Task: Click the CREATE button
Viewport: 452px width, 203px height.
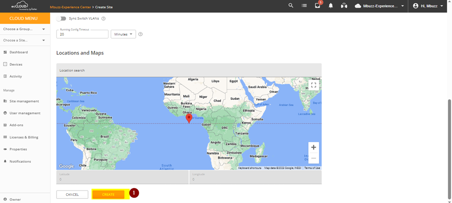Action: [108, 194]
